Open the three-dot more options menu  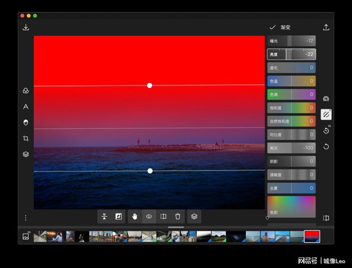[26, 218]
